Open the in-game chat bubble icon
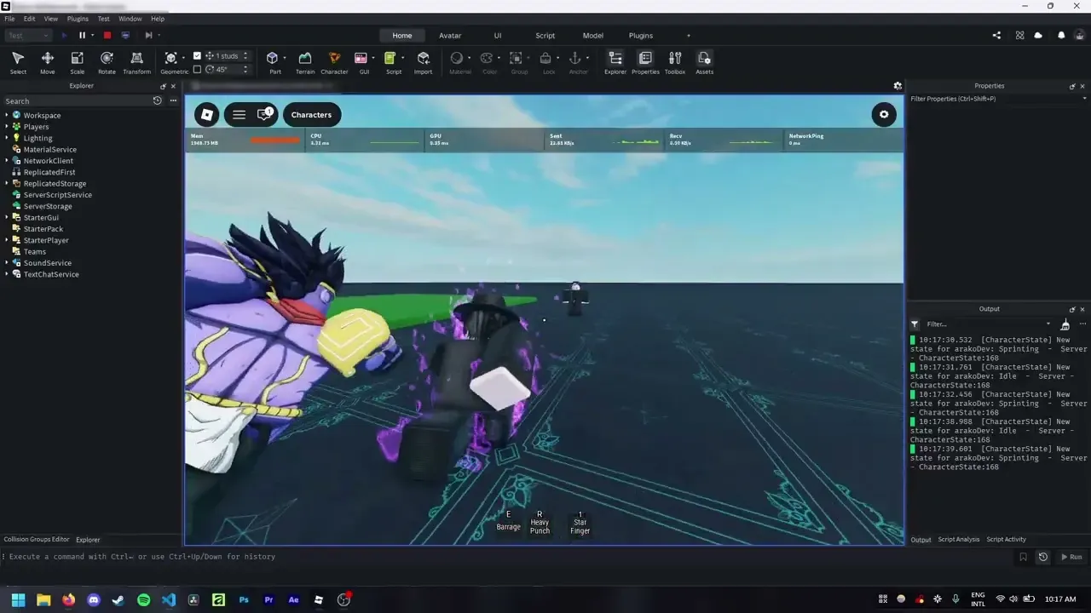The width and height of the screenshot is (1091, 613). point(265,114)
